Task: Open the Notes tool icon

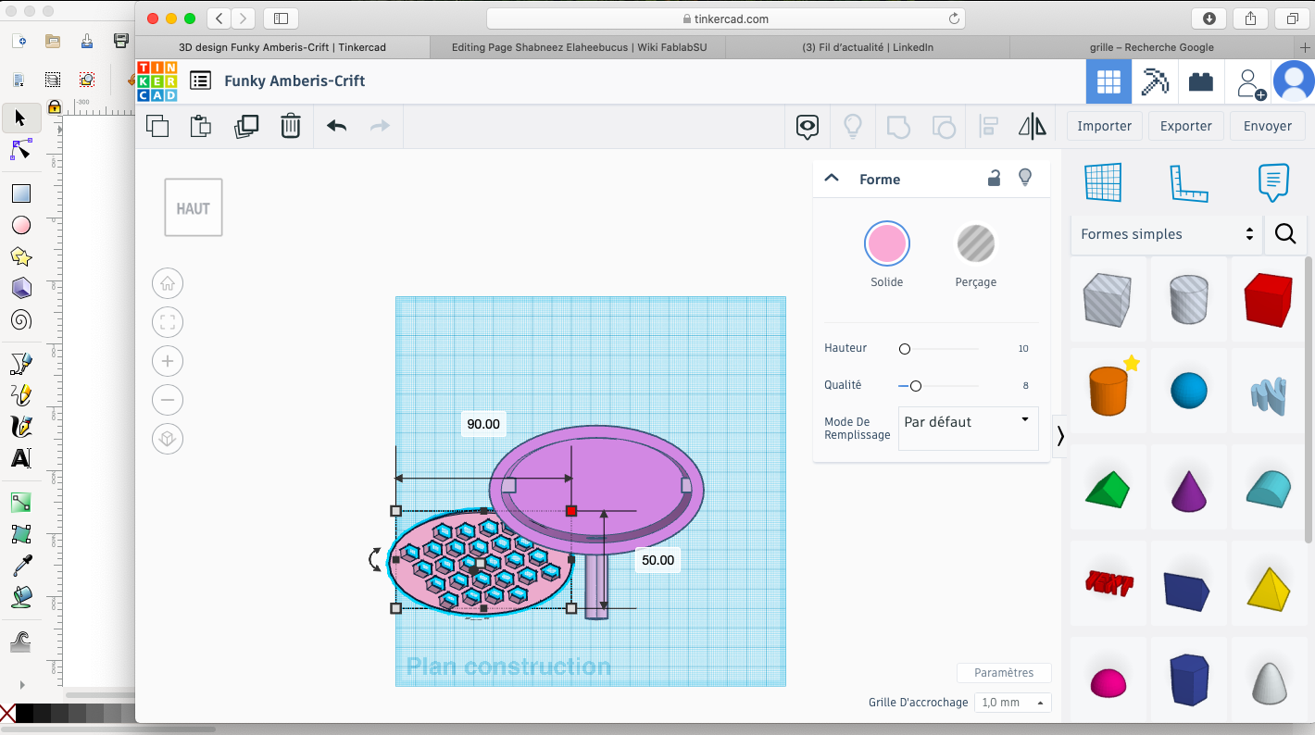Action: point(1274,183)
